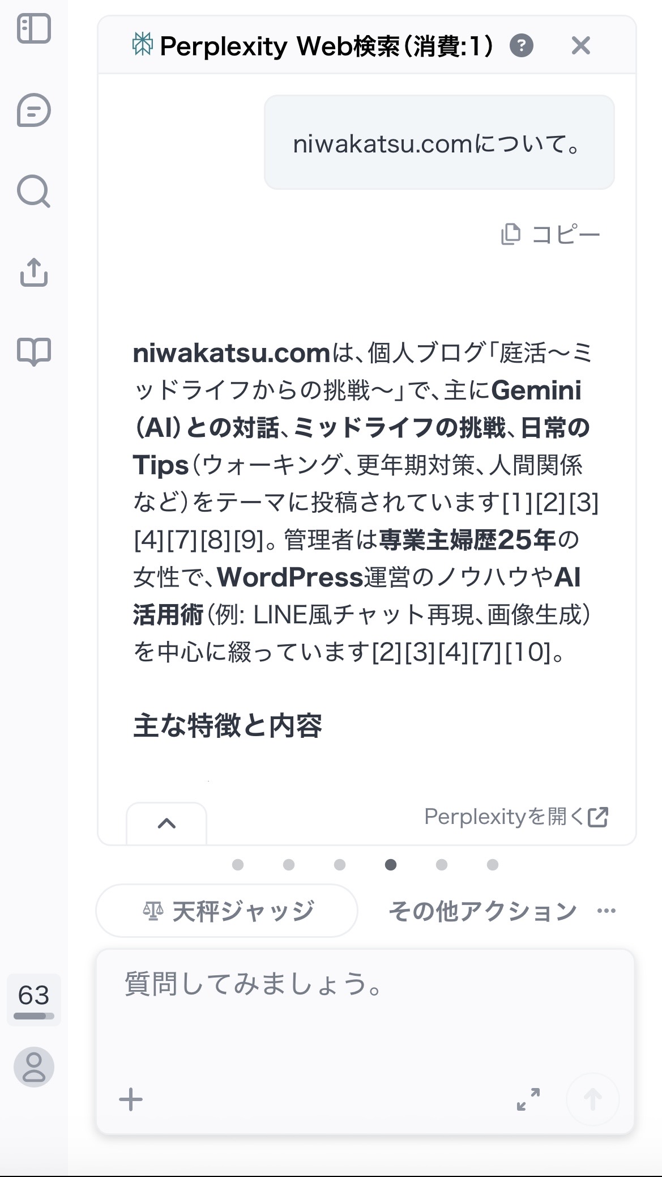Screen dimensions: 662x1177
Task: Click the help question mark icon
Action: pos(522,45)
